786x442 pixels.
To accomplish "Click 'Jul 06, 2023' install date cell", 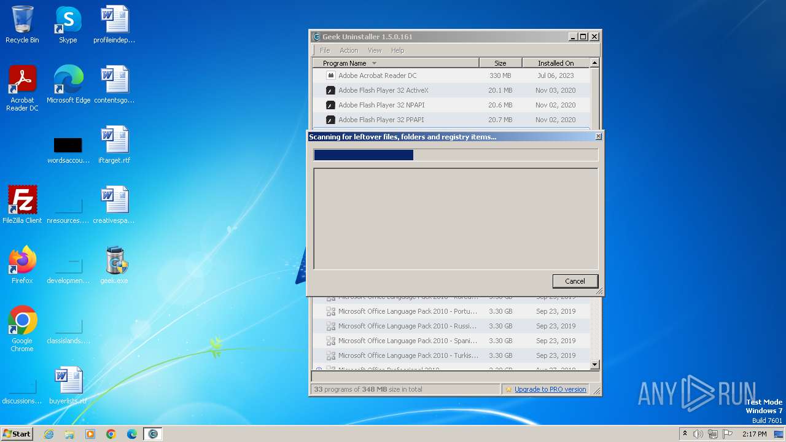I will 555,76.
